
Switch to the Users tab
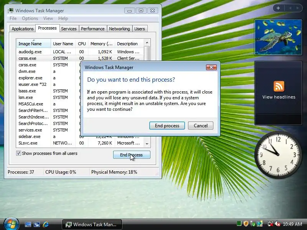tap(140, 29)
